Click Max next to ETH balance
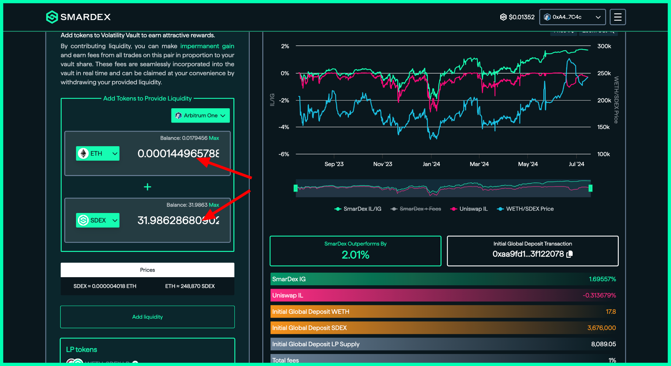Viewport: 671px width, 366px height. point(214,138)
